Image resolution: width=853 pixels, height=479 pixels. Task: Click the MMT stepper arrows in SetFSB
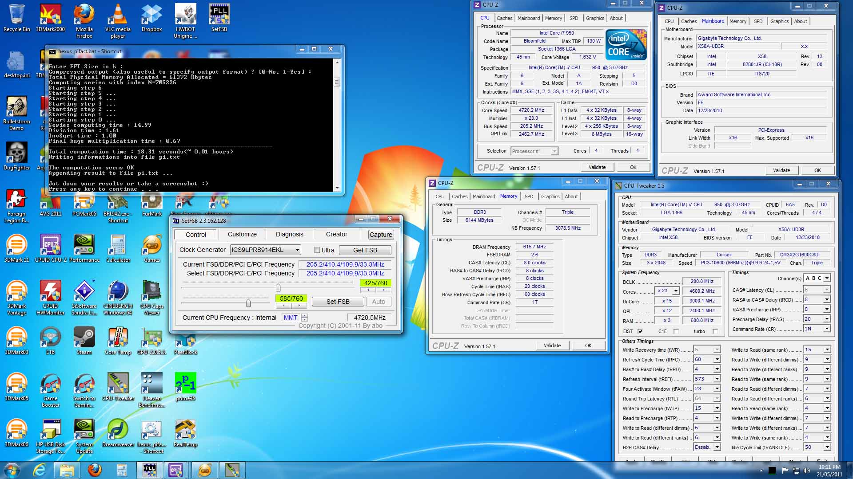click(x=304, y=318)
